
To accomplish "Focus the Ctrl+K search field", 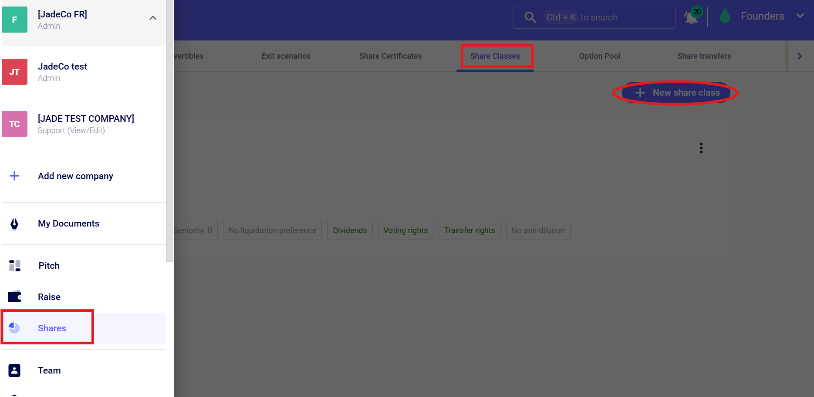I will tap(601, 17).
